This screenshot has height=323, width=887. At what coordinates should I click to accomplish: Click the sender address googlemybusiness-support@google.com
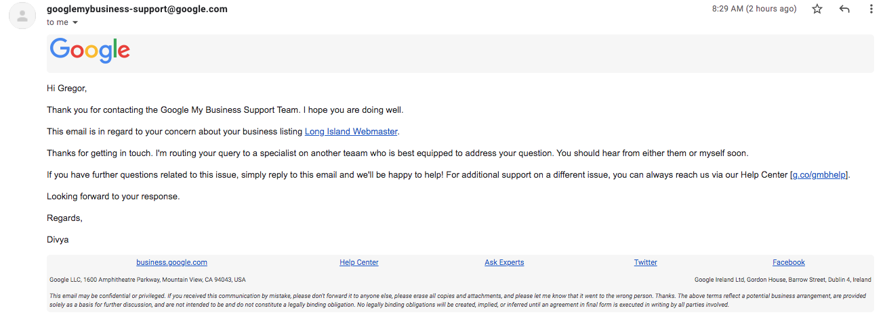click(137, 9)
